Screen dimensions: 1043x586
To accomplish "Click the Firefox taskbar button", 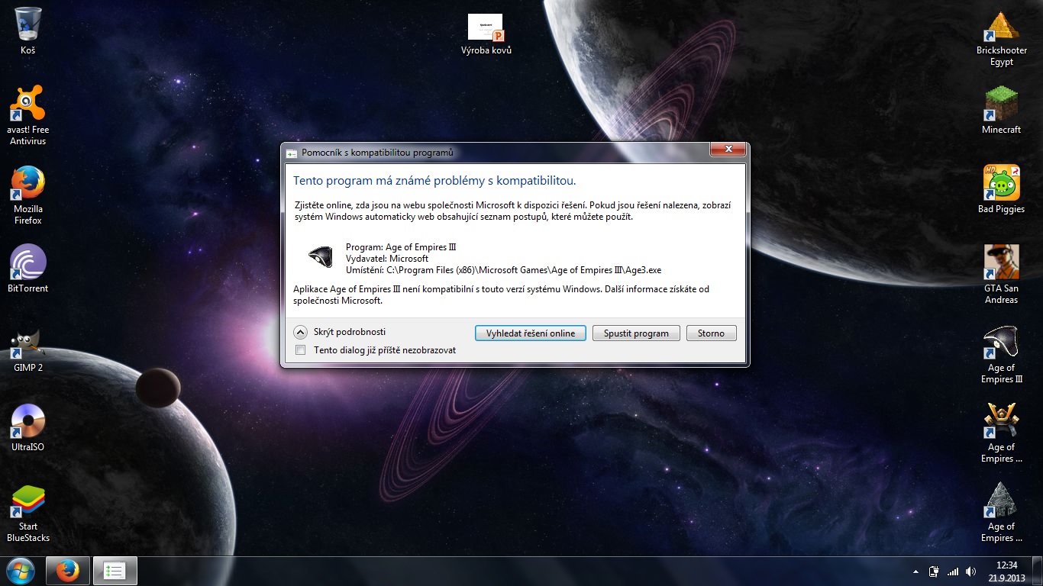I will tap(68, 571).
